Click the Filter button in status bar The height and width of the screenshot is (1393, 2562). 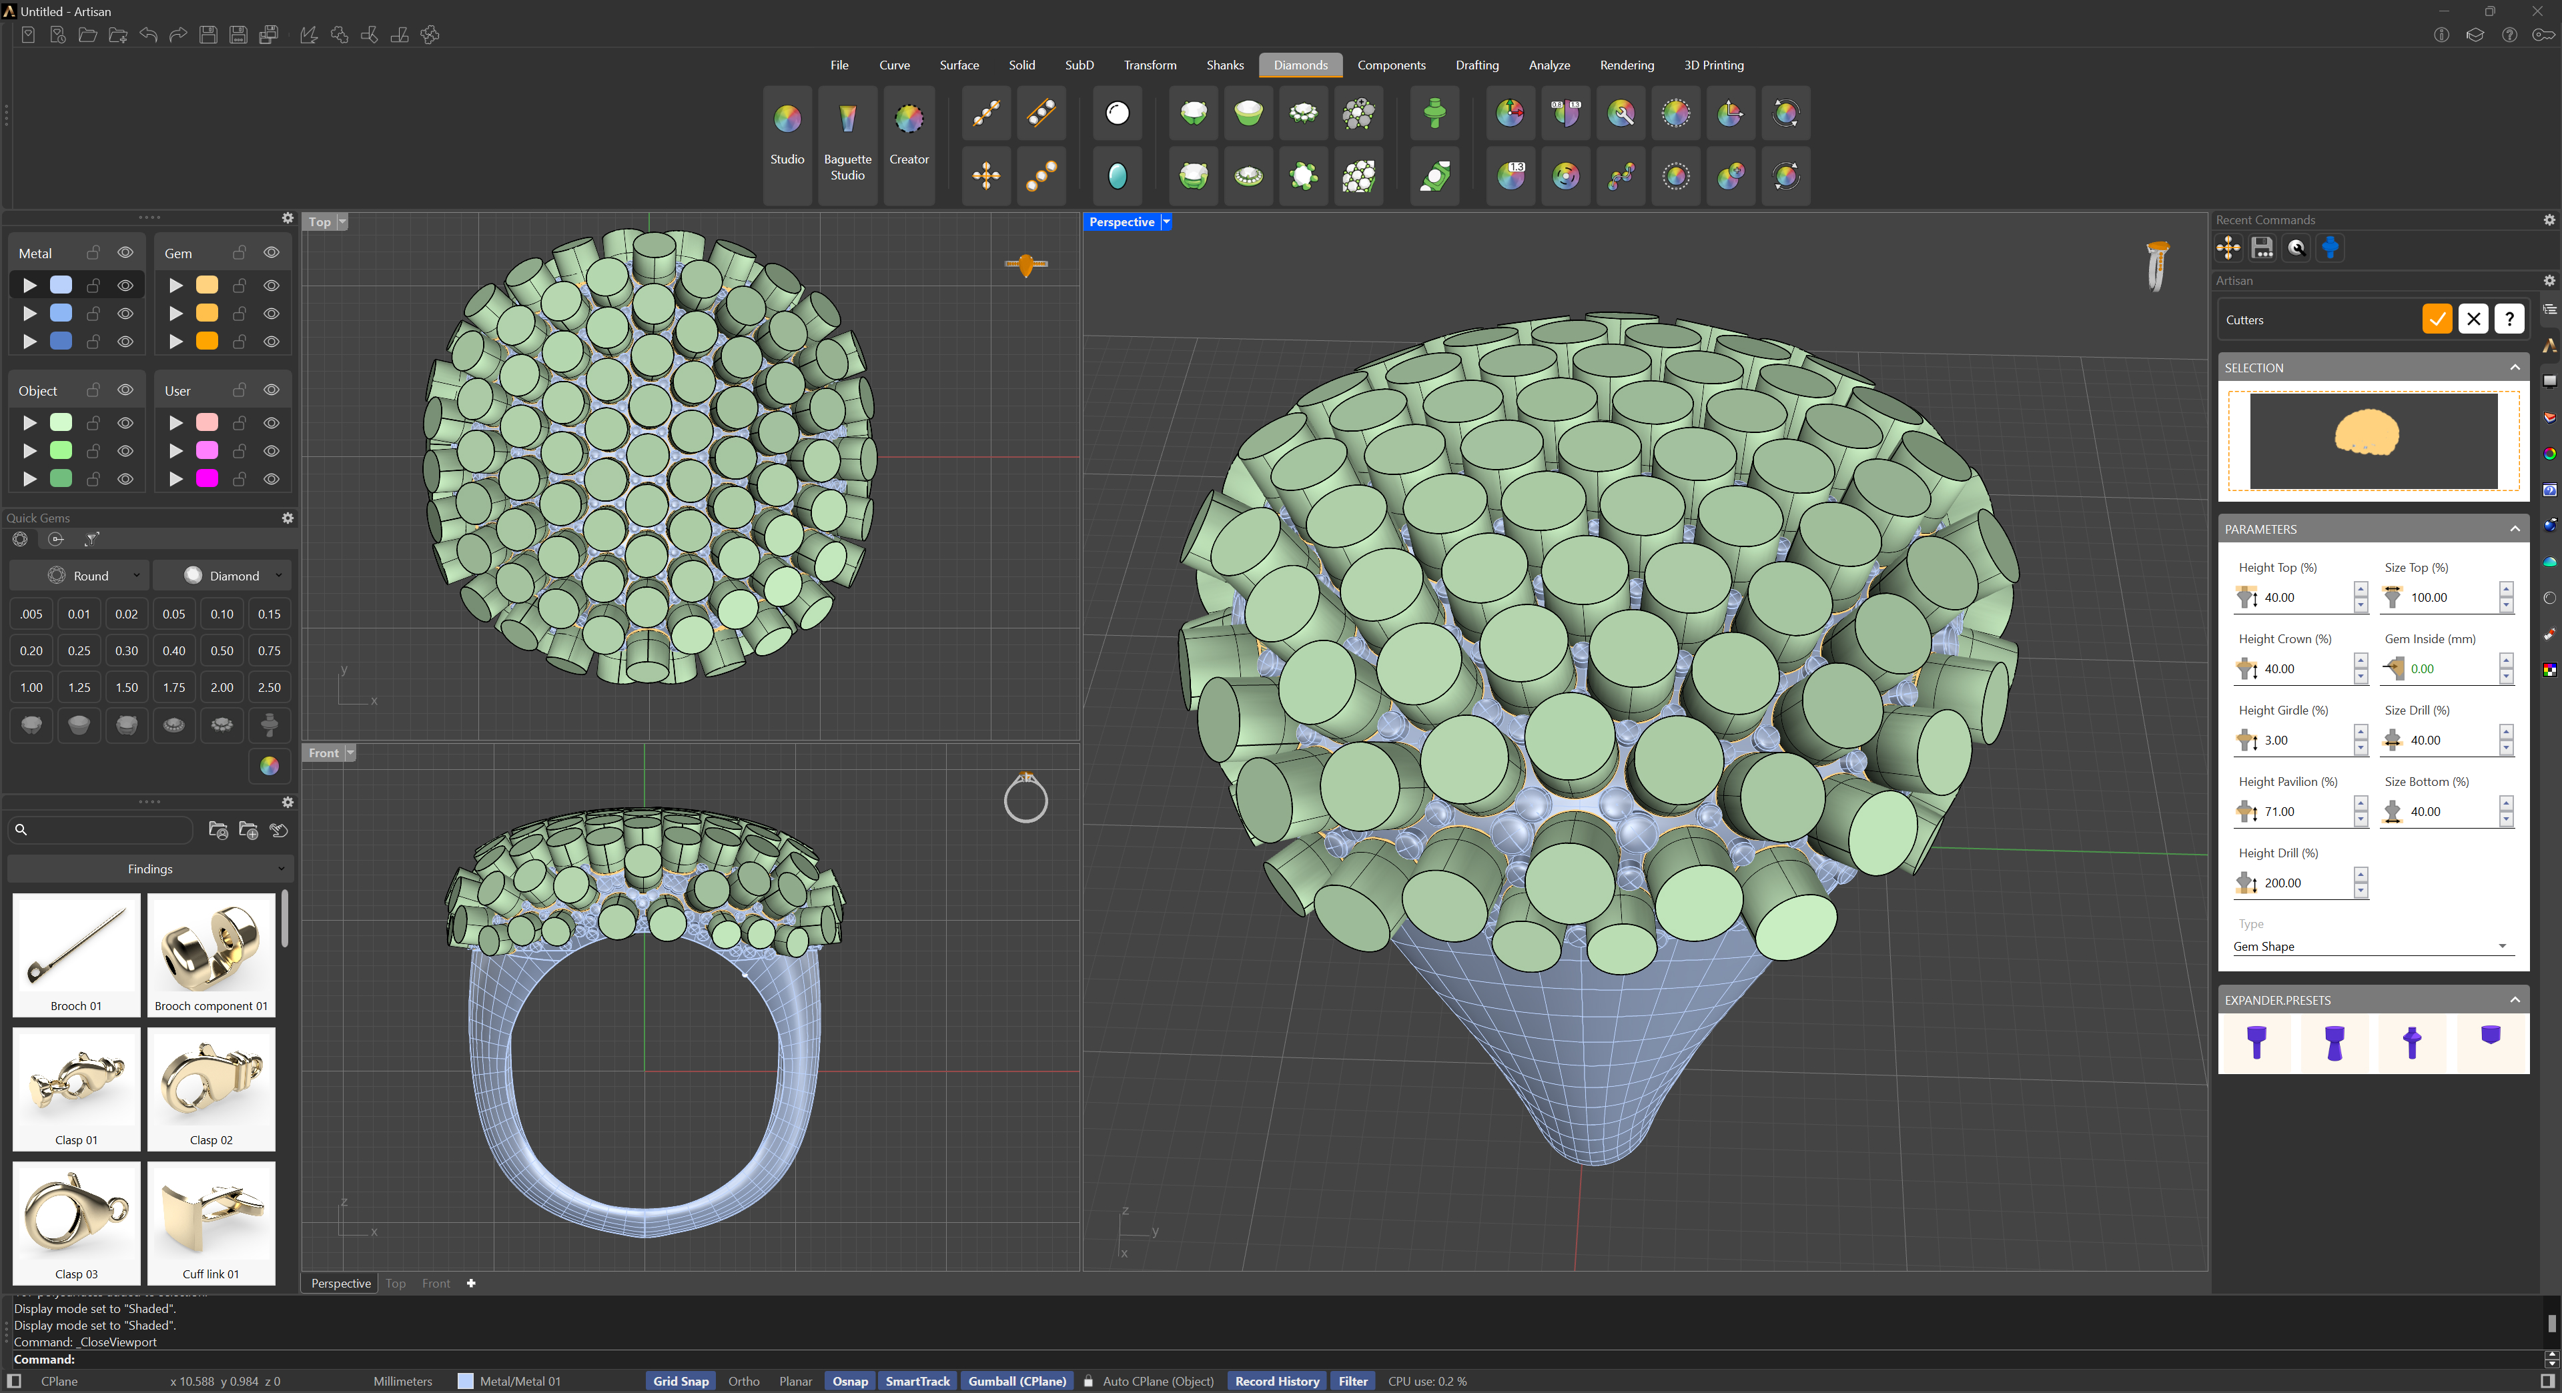click(1352, 1381)
